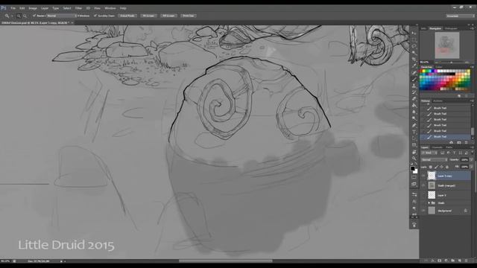Open the layer blend mode dropdown
Viewport: 477px width, 268px height.
tap(434, 159)
